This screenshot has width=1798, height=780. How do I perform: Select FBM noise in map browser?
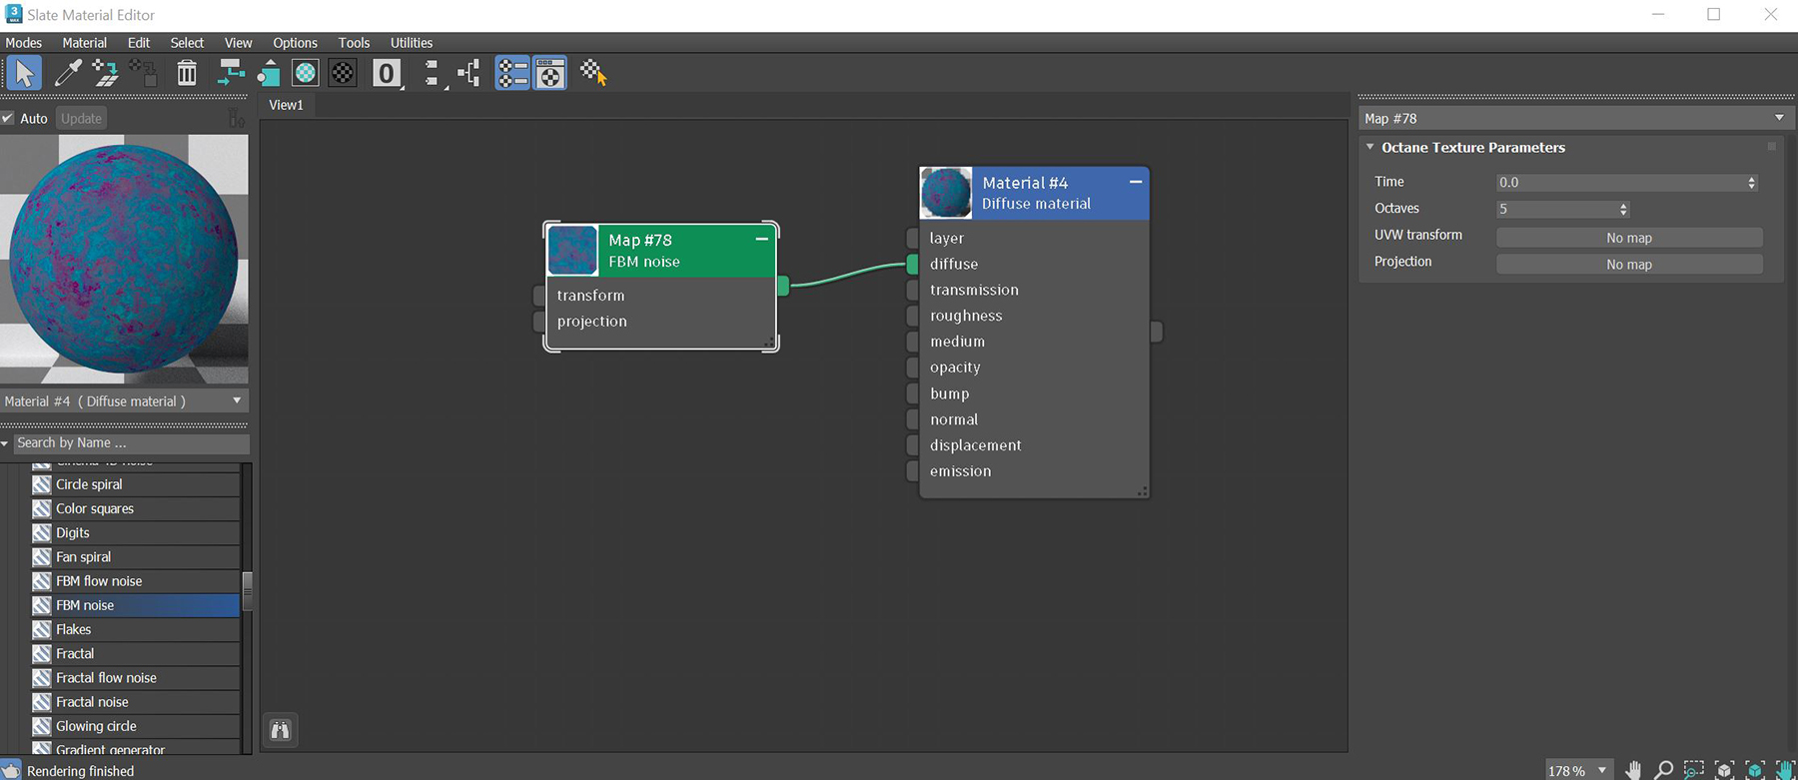coord(135,605)
